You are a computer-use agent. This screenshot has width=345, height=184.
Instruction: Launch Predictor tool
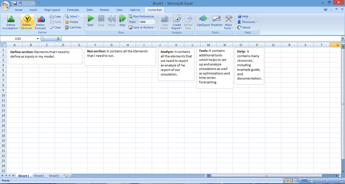coord(217,21)
